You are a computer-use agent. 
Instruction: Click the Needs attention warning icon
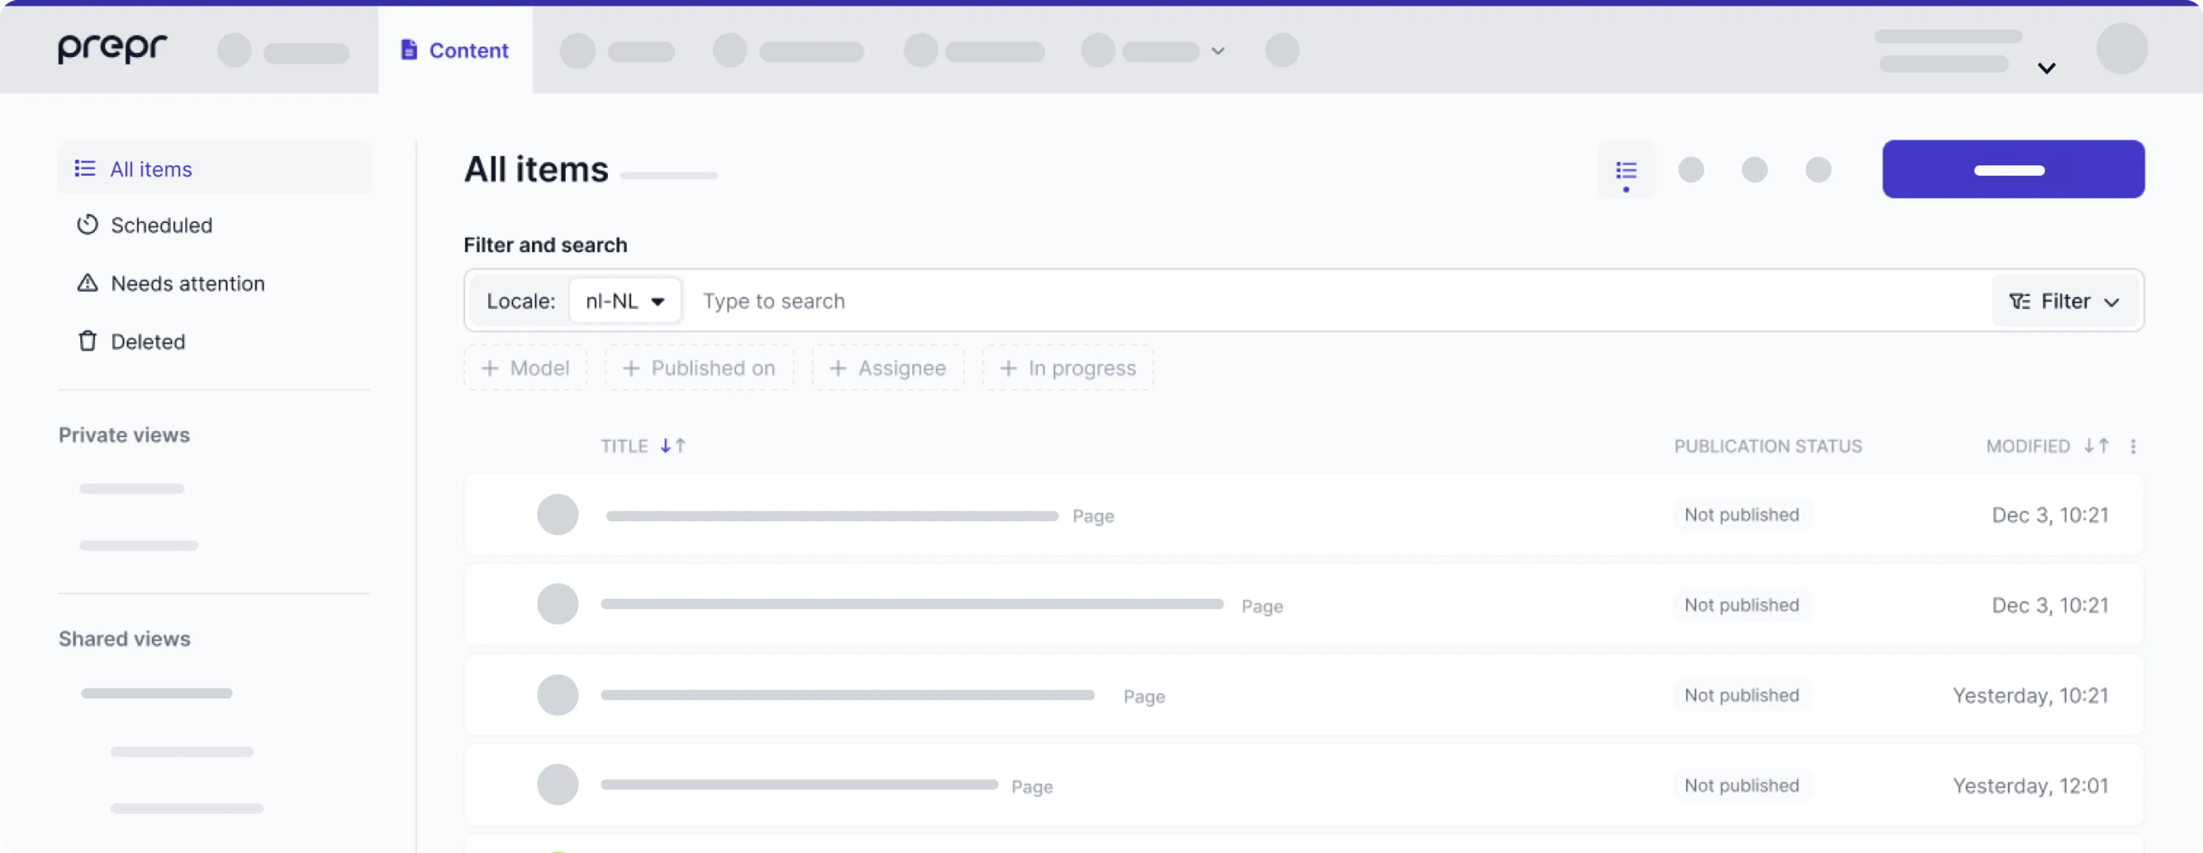(87, 282)
